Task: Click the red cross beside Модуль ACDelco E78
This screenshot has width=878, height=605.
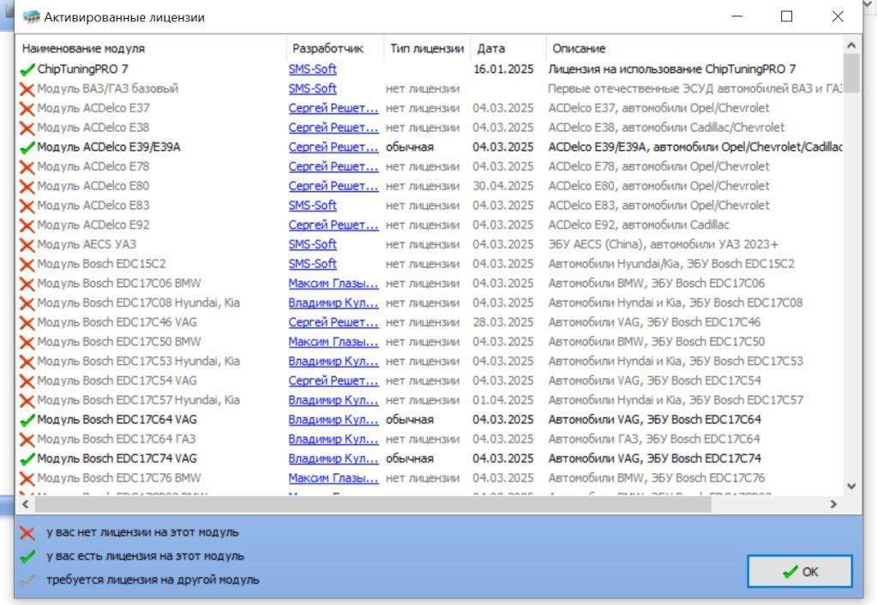Action: (27, 167)
